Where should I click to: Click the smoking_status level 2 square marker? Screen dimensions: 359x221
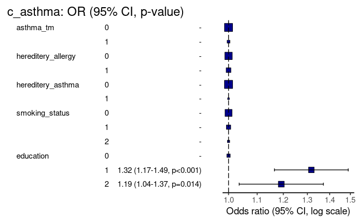tap(228, 141)
